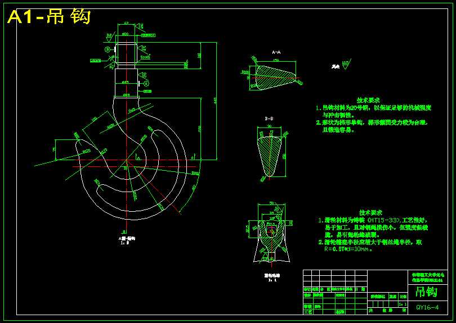Viewport: 456px width, 323px height.
Task: Select the "比例" header cell in title block
Action: [x=403, y=297]
